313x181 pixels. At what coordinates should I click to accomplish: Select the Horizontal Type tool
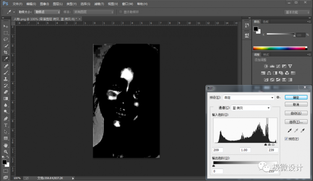6,125
